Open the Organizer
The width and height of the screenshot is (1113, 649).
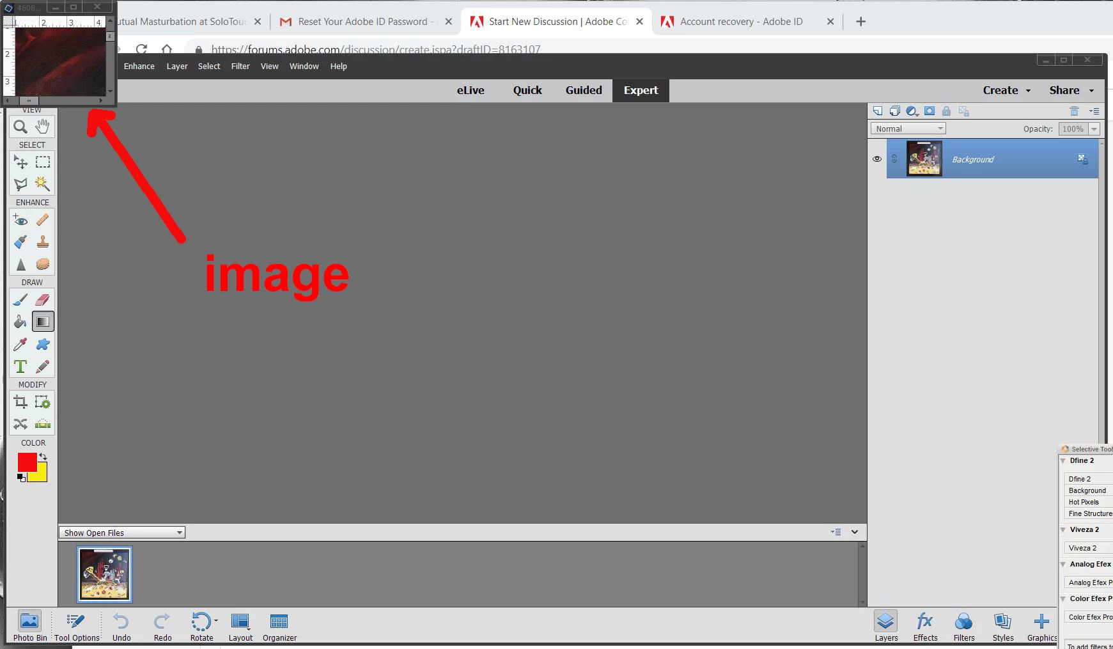pos(279,627)
